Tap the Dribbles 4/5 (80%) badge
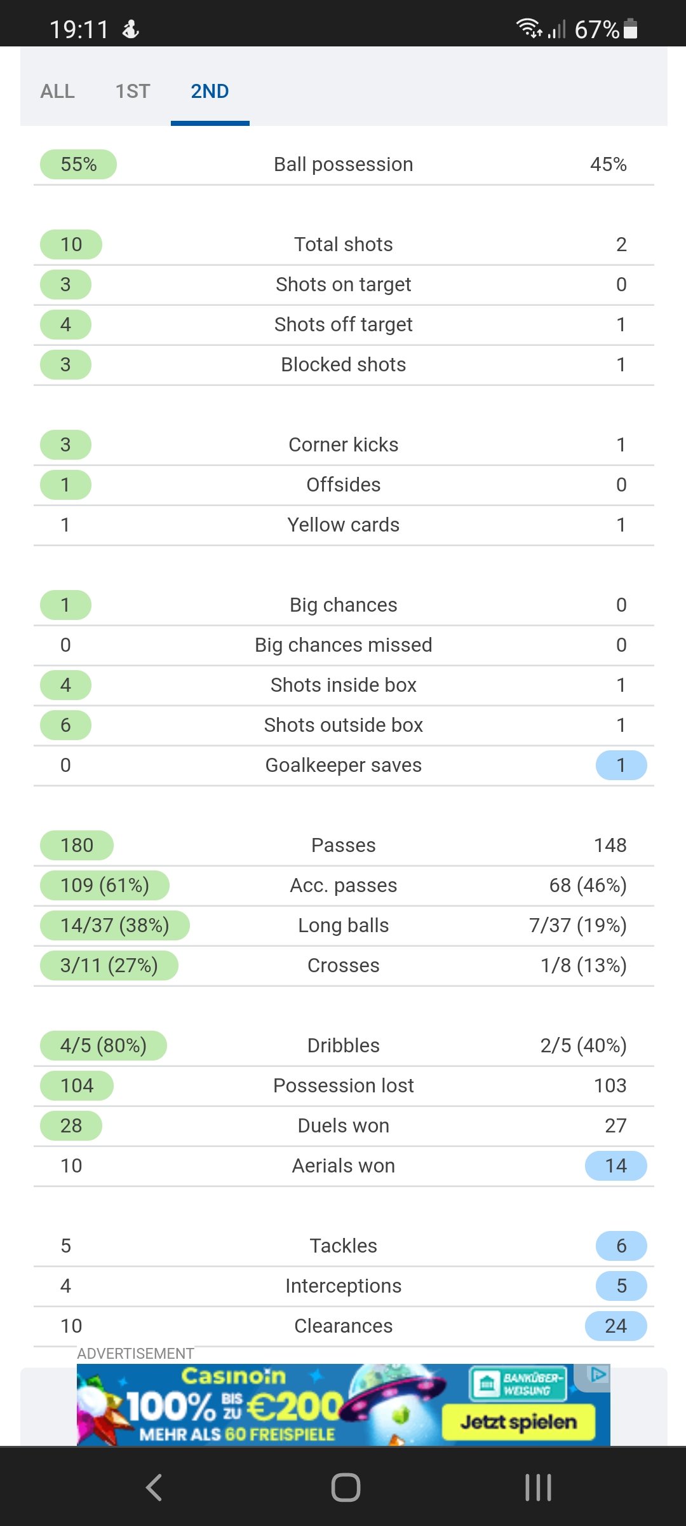Screen dimensions: 686x1526 (x=104, y=1046)
